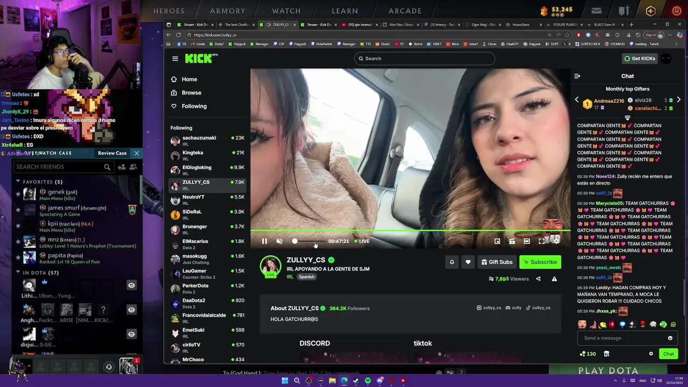Report the stream using warning icon

[554, 279]
